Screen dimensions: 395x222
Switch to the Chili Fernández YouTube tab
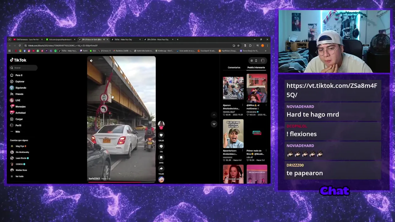coord(28,39)
